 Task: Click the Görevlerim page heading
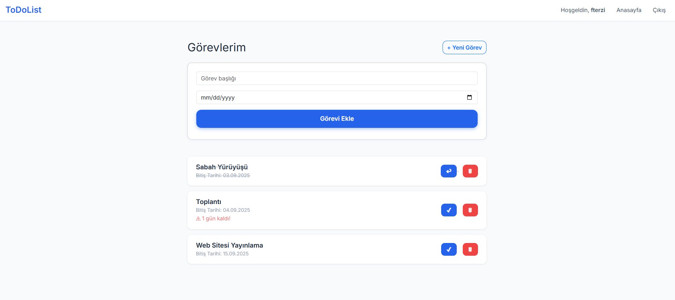point(216,47)
